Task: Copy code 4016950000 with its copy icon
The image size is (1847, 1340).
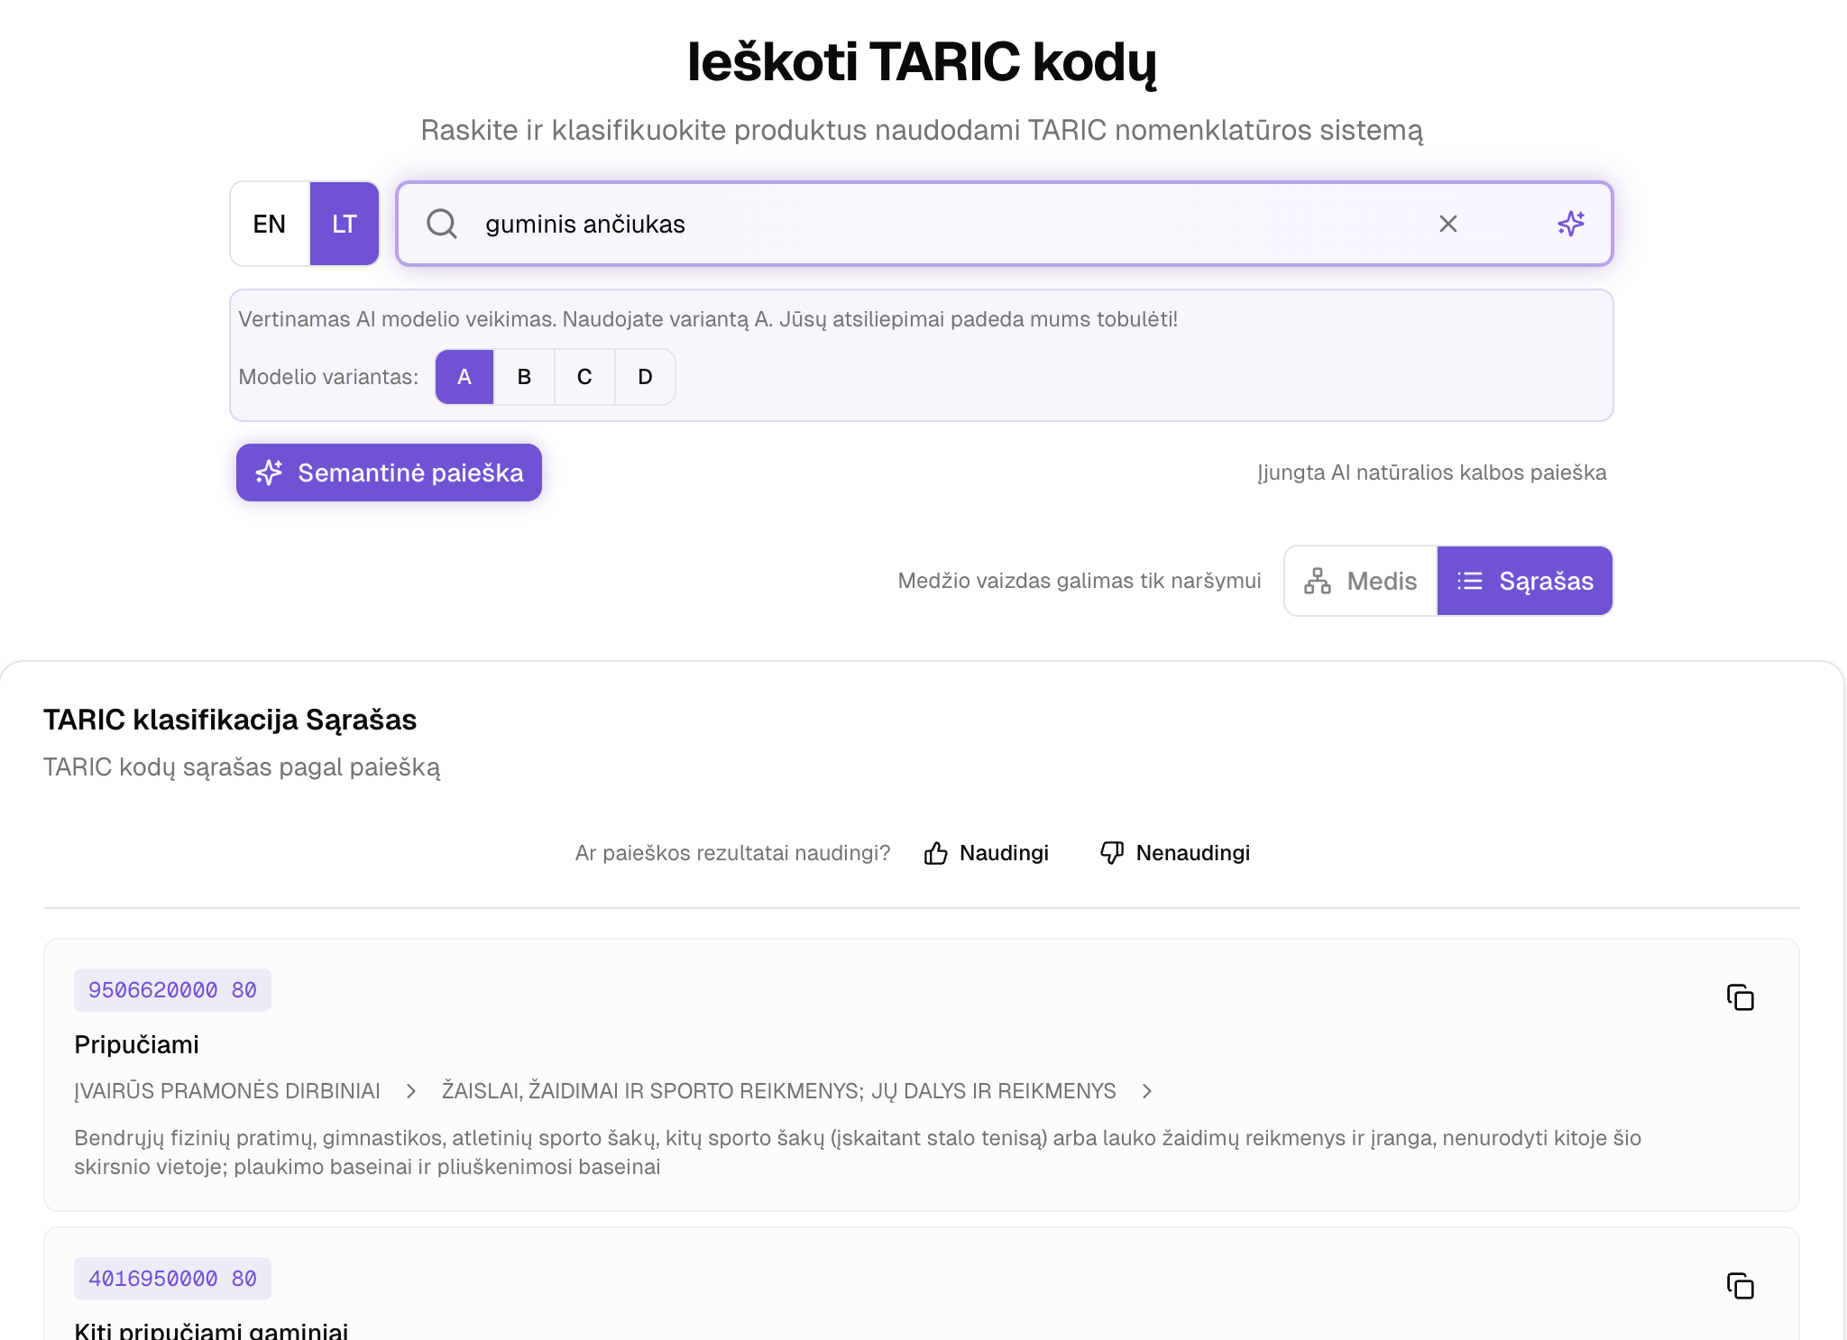Action: click(1741, 1284)
